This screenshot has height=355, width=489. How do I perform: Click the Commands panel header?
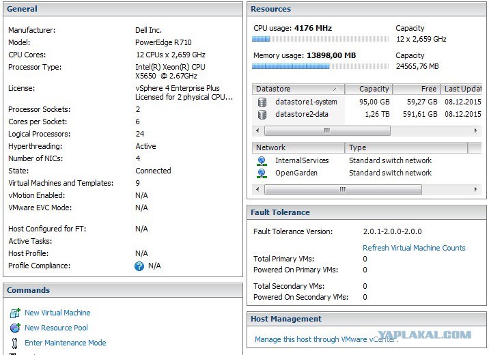(123, 290)
